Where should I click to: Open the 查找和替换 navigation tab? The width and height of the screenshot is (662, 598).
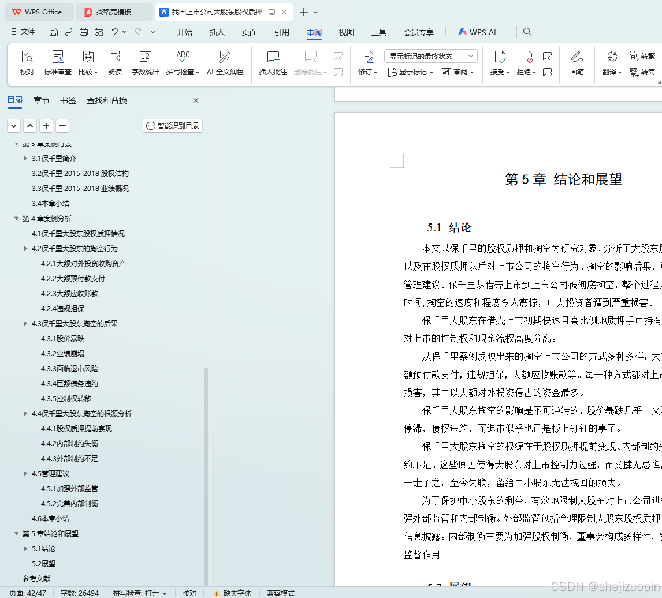pos(107,100)
